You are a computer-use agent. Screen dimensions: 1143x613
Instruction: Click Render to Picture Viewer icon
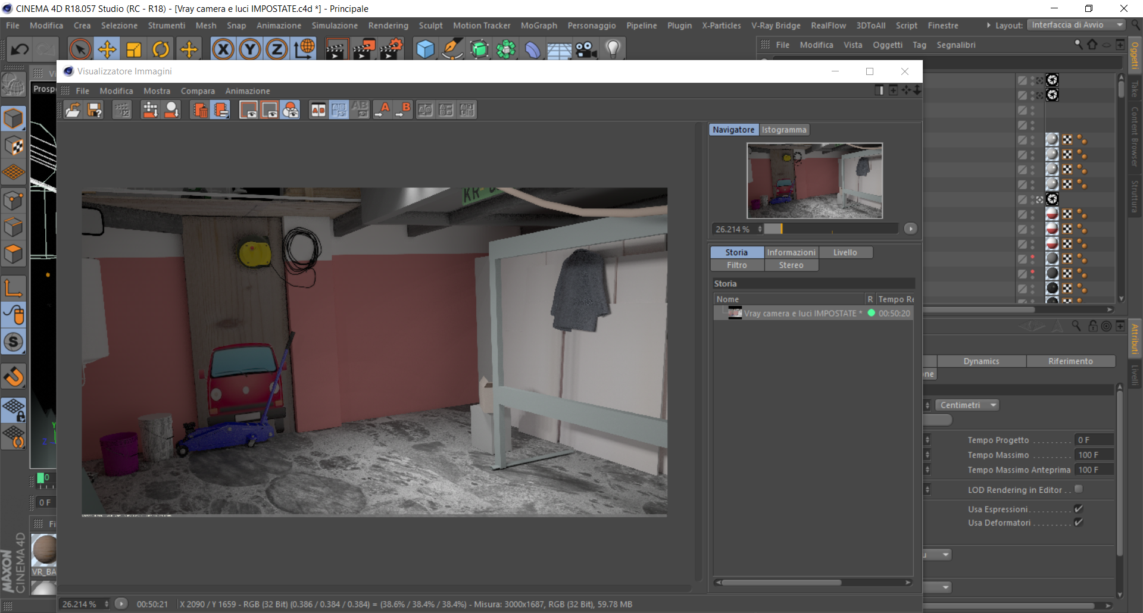pyautogui.click(x=364, y=49)
